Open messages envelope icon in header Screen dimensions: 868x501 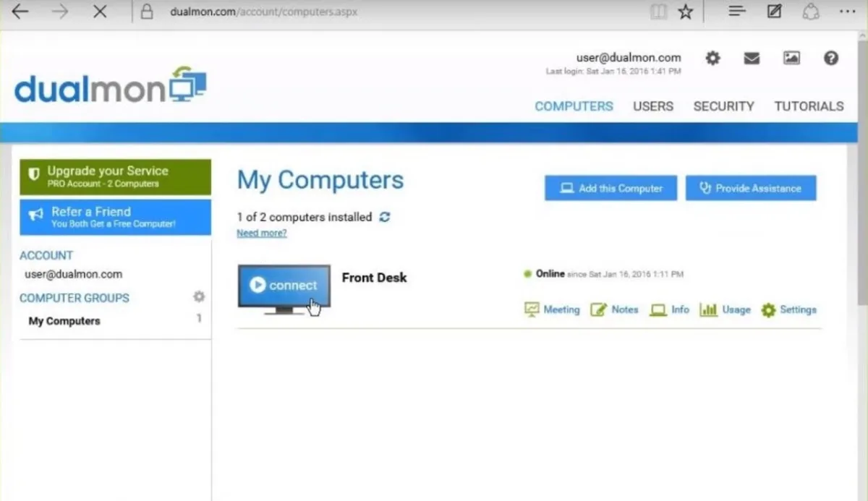[x=752, y=59]
